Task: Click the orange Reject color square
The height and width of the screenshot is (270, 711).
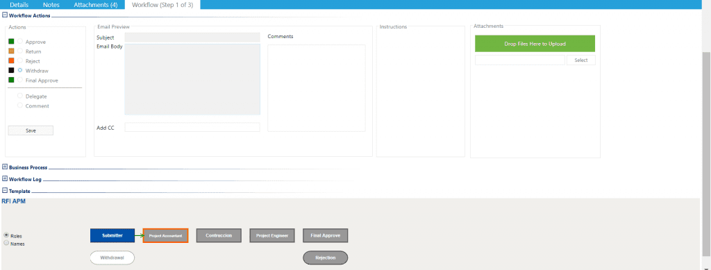Action: [x=11, y=60]
